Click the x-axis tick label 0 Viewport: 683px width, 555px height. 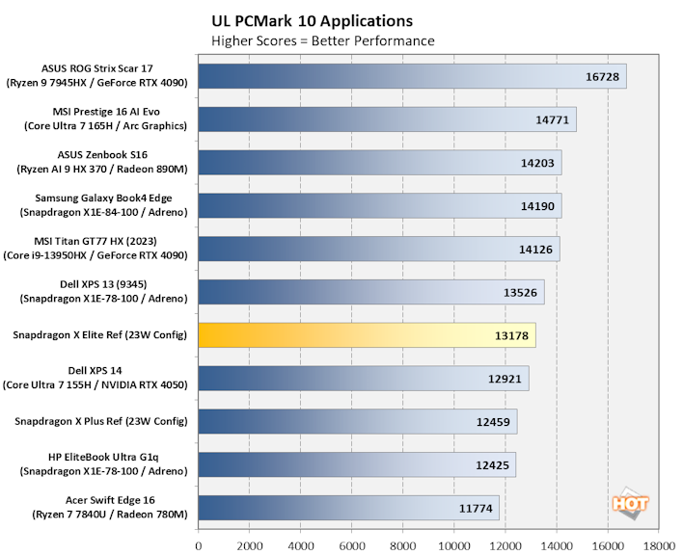point(199,545)
